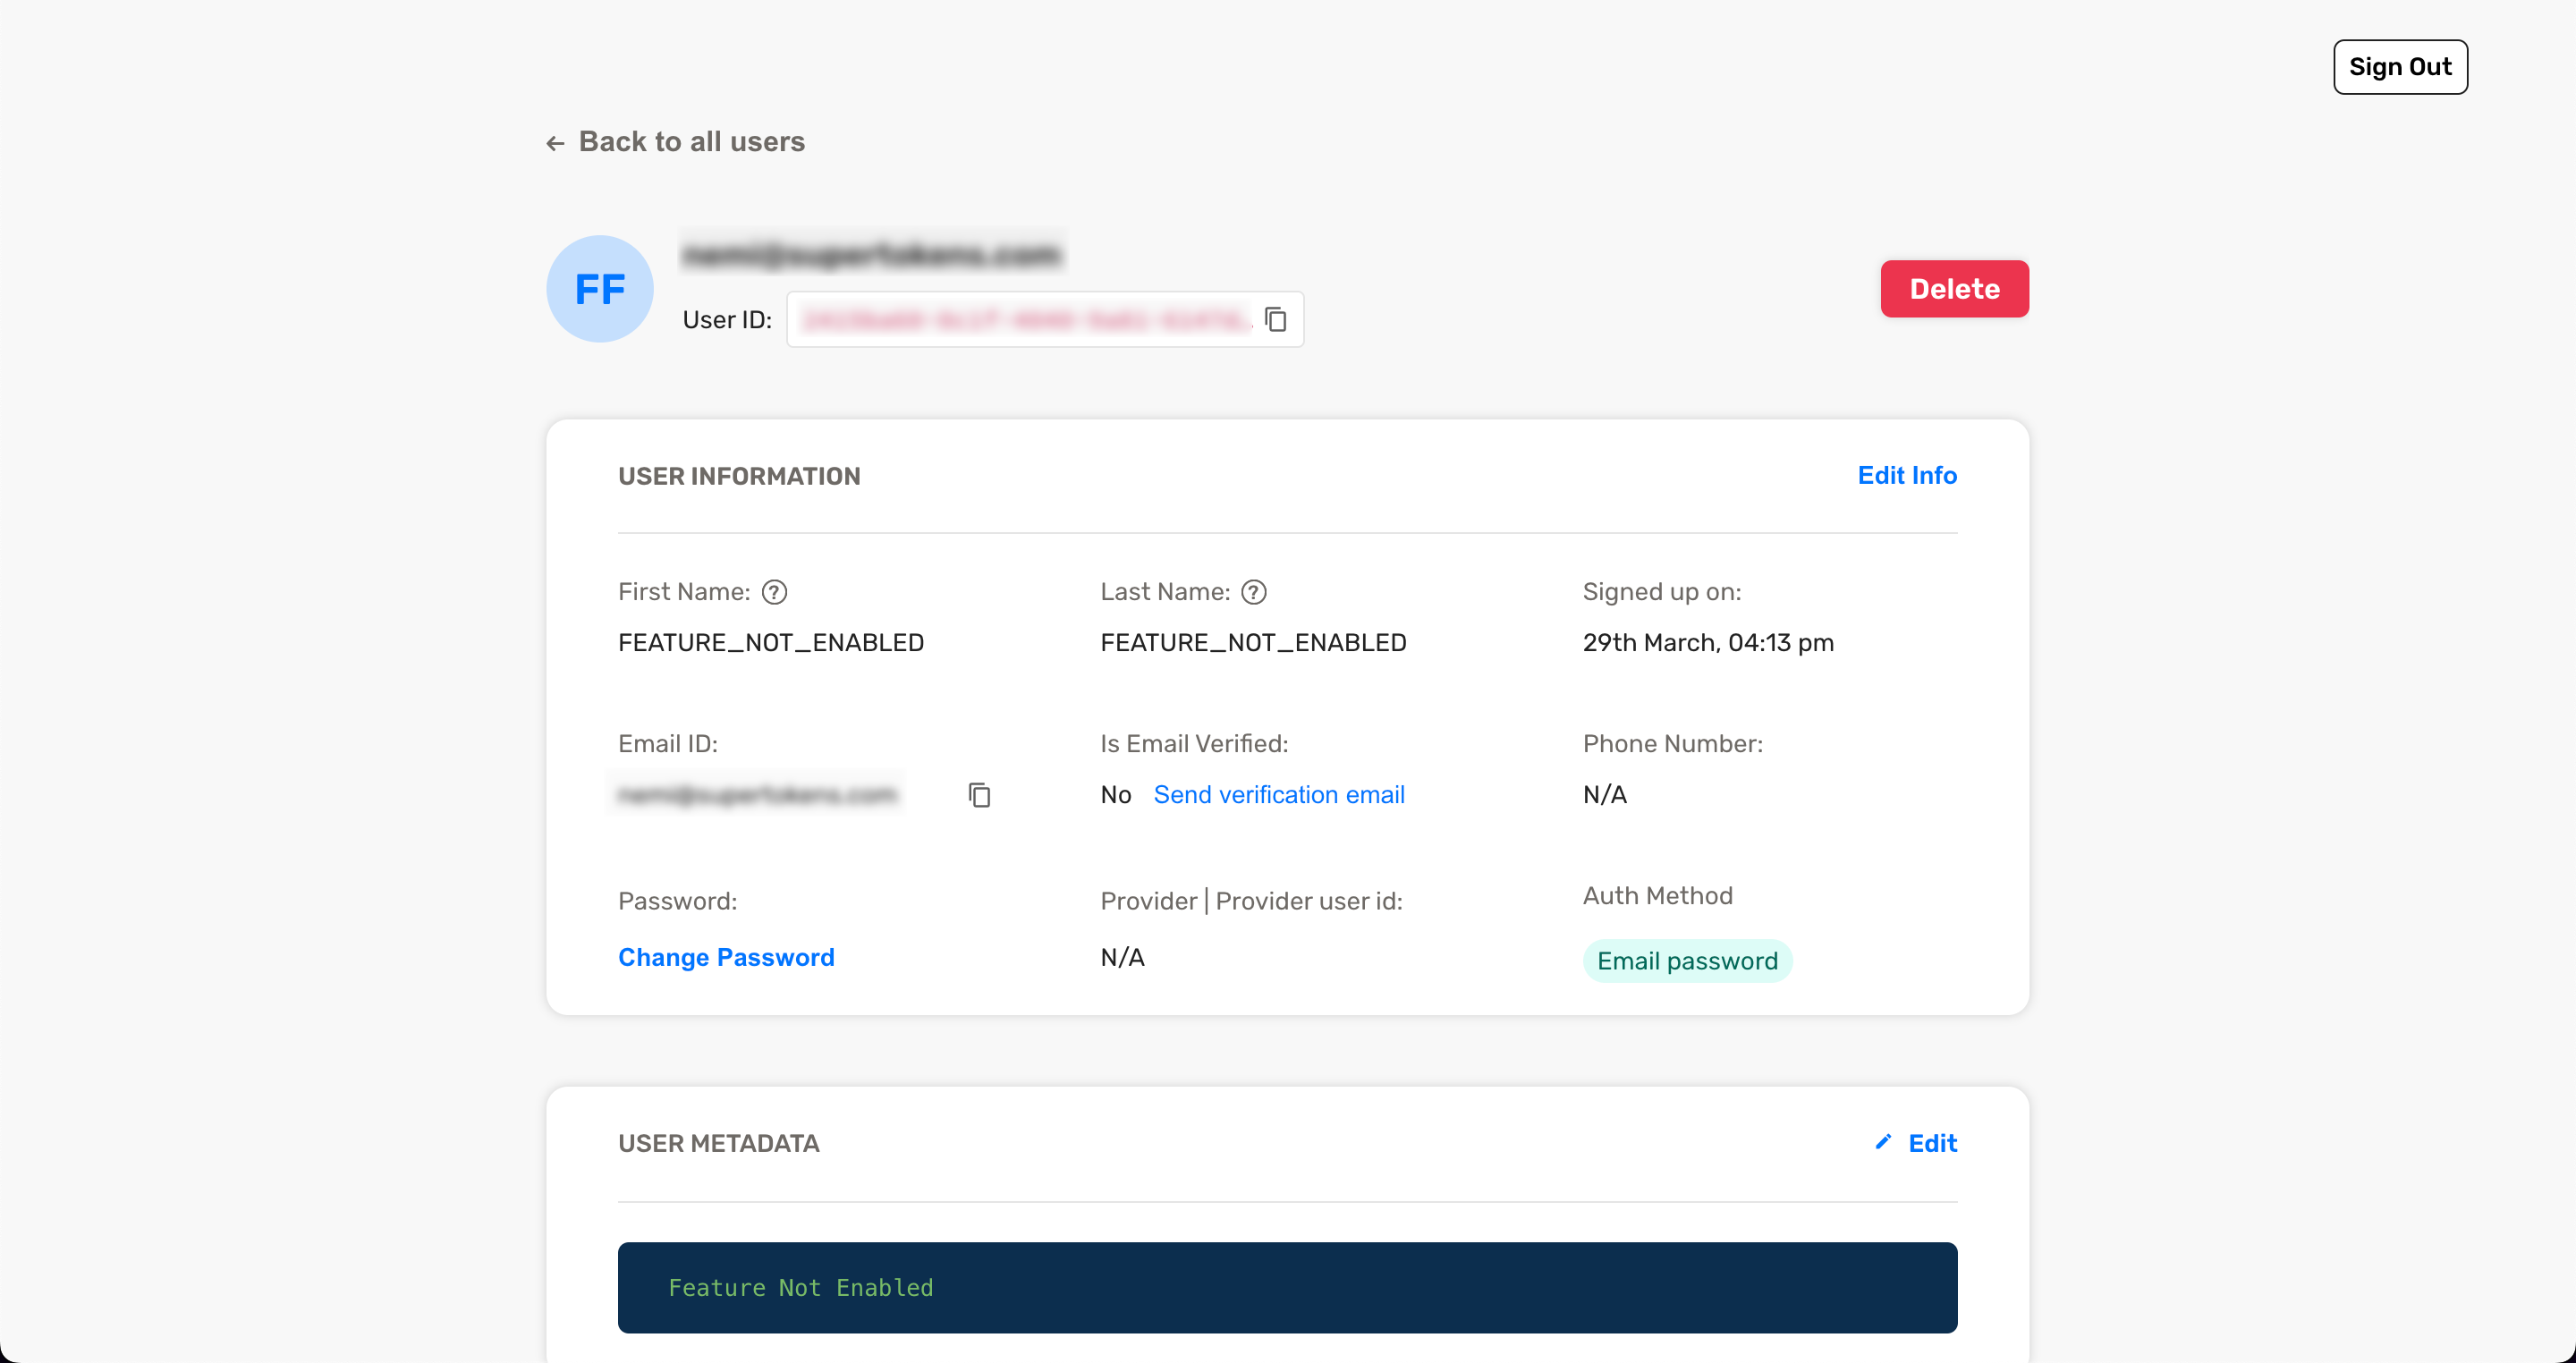
Task: Click Back to all users navigation link
Action: point(674,143)
